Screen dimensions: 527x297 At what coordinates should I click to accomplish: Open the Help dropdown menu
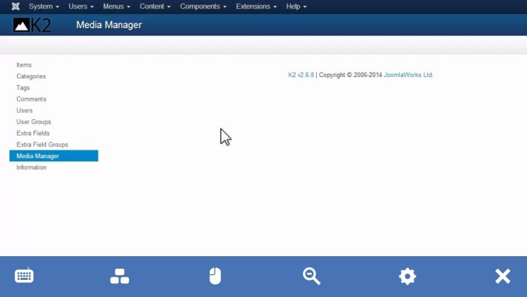pyautogui.click(x=296, y=7)
